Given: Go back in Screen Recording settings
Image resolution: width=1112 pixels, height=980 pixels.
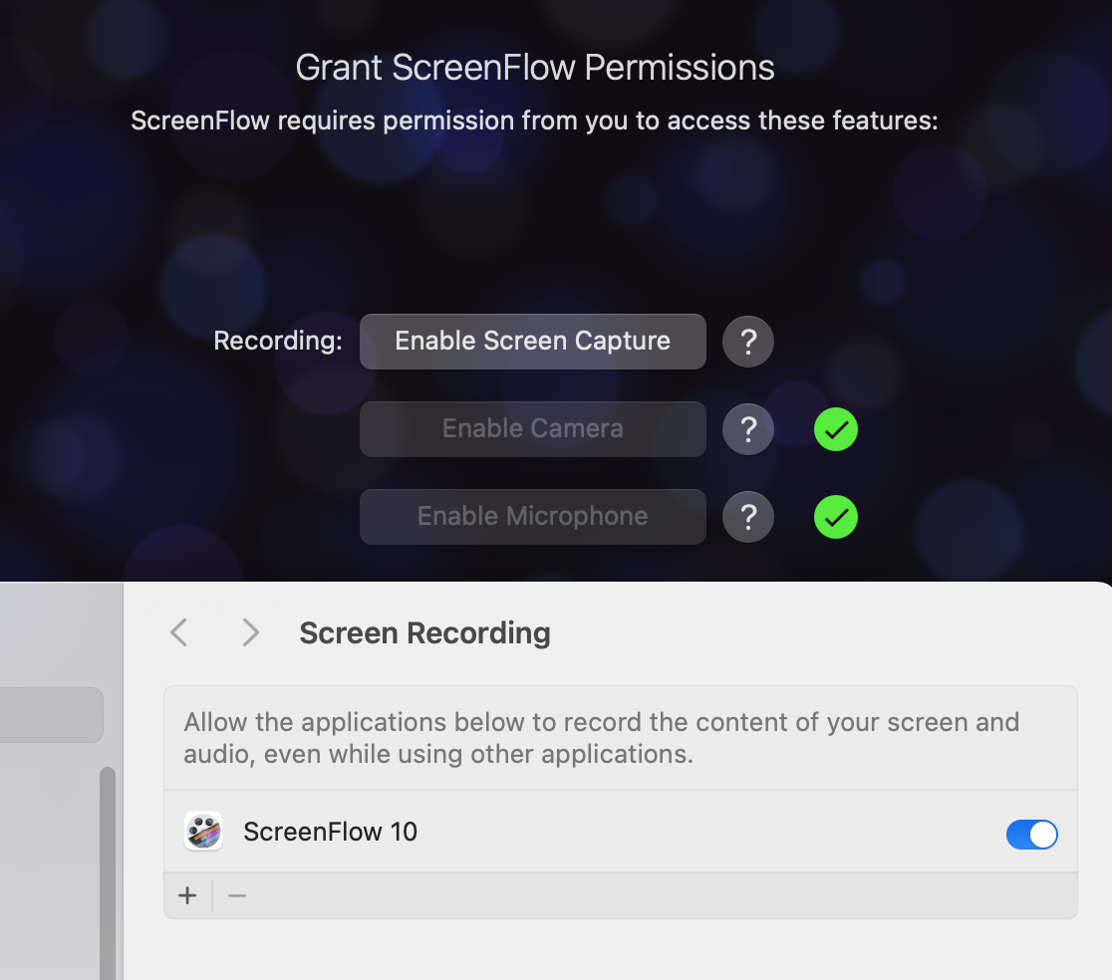Looking at the screenshot, I should click(179, 632).
